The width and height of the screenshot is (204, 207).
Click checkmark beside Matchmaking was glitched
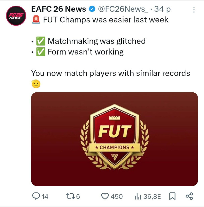pos(40,41)
